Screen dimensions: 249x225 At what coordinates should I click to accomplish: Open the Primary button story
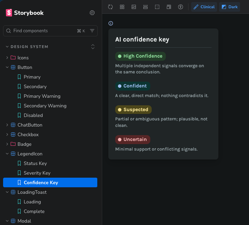[x=50, y=77]
